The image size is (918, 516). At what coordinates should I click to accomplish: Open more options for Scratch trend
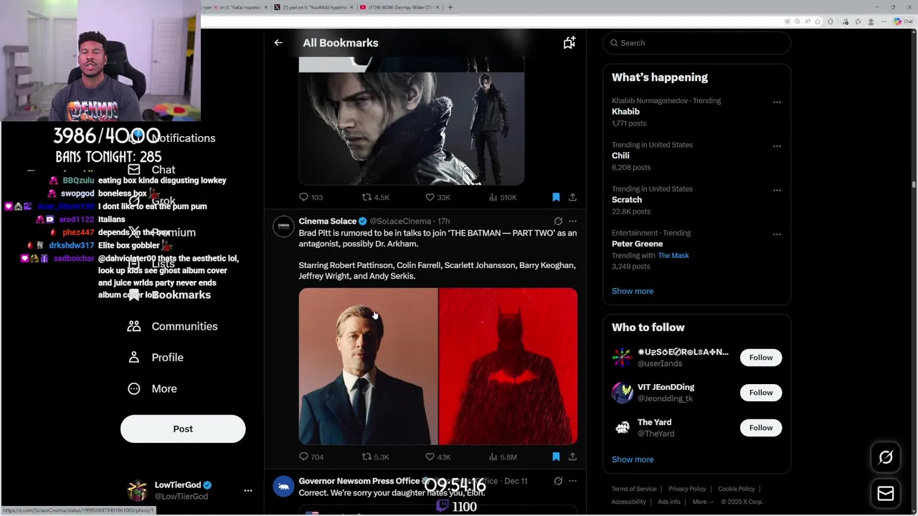coord(777,190)
